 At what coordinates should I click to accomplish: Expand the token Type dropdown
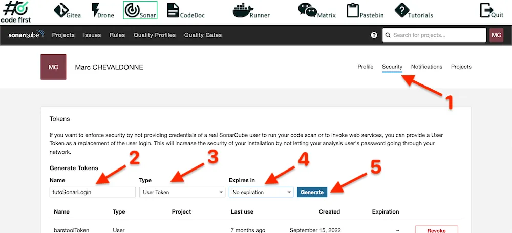click(182, 192)
